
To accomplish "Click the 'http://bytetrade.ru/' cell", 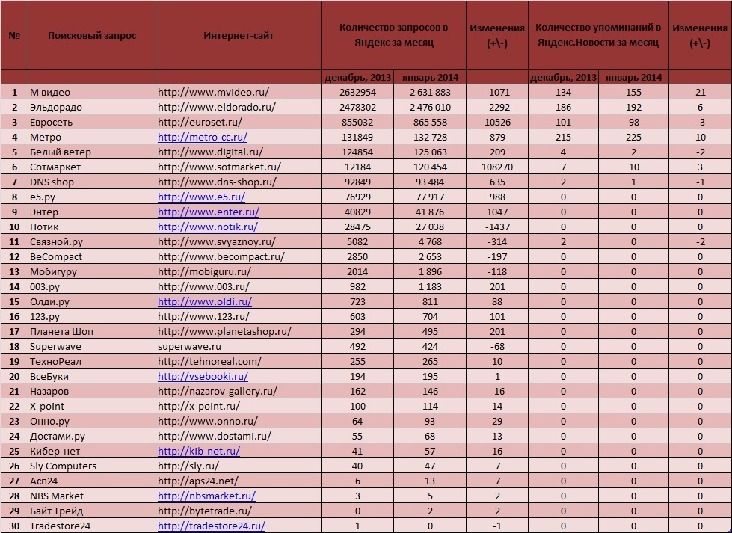I will 239,511.
